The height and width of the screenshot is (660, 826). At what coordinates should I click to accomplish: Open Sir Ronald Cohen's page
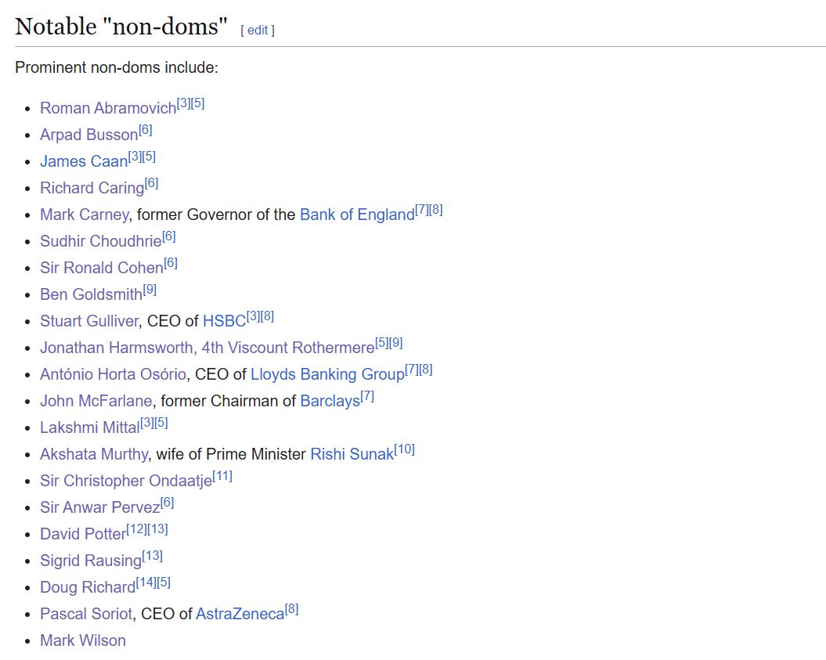click(x=102, y=268)
